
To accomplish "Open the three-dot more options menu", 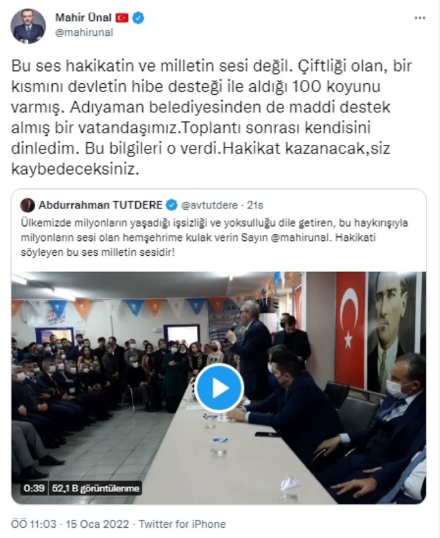I will pyautogui.click(x=420, y=18).
